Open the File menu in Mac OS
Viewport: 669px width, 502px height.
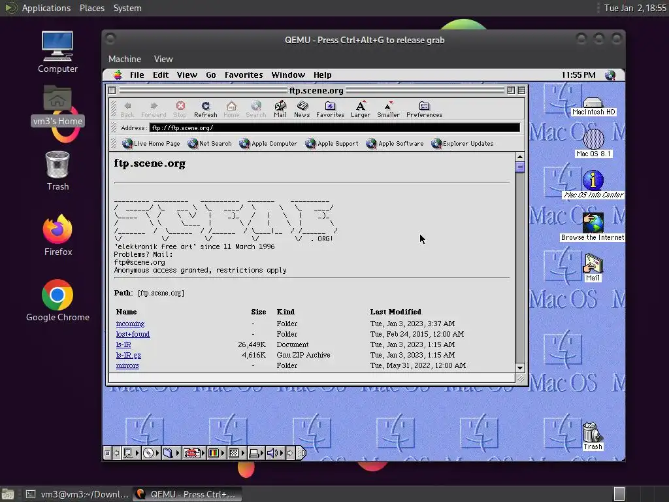137,75
